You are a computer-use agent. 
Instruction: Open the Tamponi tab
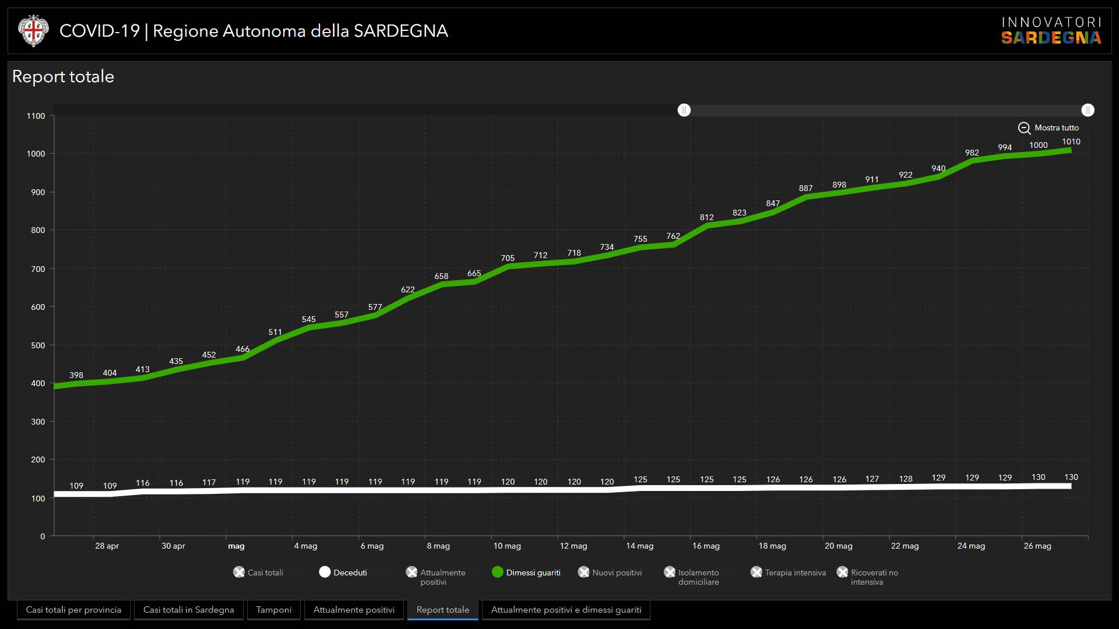[x=273, y=610]
